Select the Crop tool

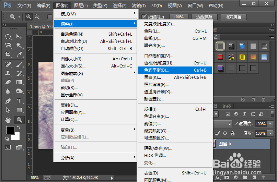pos(8,54)
